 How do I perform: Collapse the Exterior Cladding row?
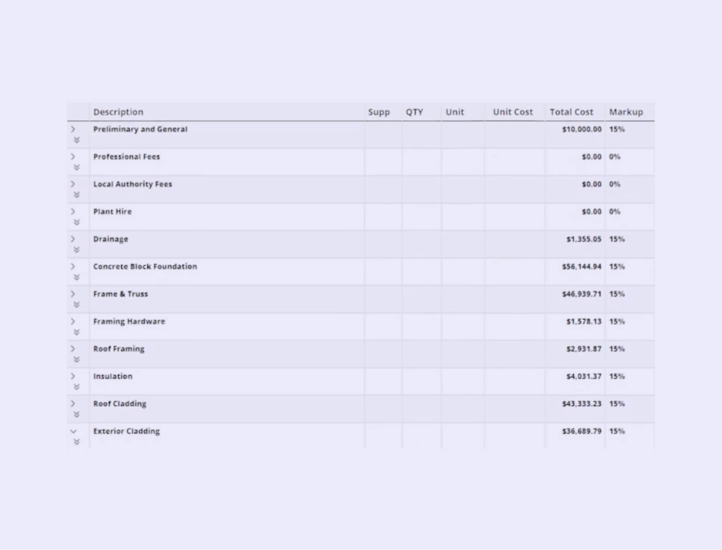tap(73, 431)
